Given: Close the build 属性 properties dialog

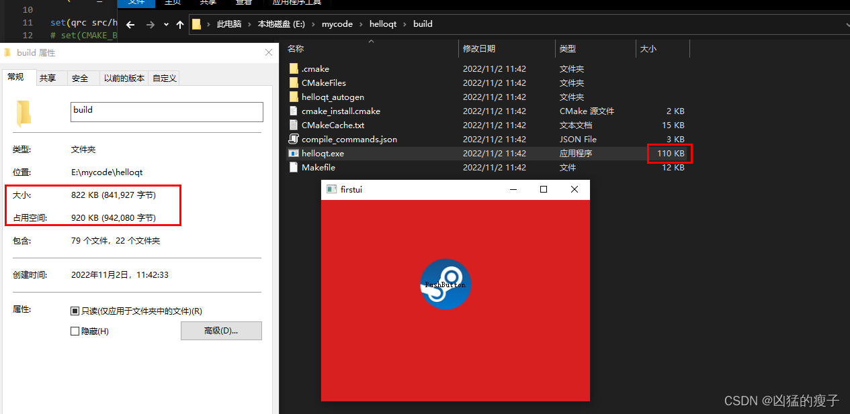Looking at the screenshot, I should 269,52.
